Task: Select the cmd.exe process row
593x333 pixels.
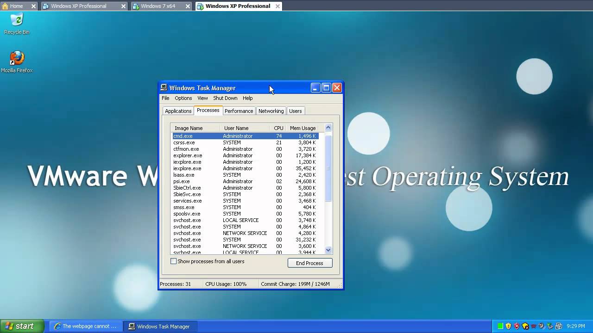Action: click(x=246, y=136)
